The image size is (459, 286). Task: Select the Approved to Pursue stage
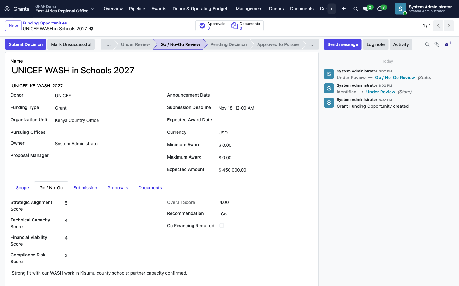pyautogui.click(x=278, y=44)
